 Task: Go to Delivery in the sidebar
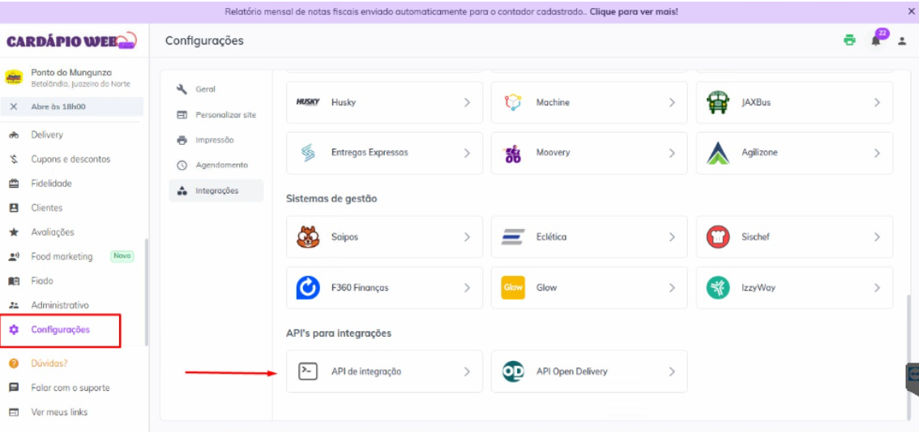(47, 135)
